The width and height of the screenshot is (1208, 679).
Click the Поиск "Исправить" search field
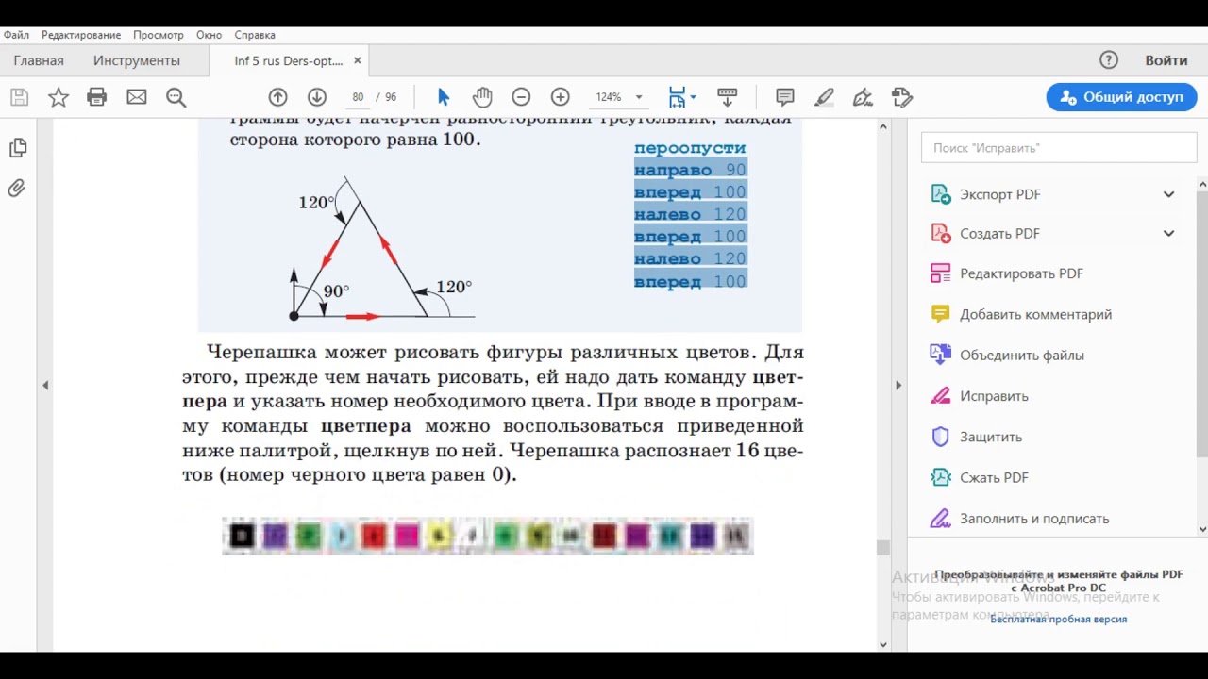coord(1059,148)
